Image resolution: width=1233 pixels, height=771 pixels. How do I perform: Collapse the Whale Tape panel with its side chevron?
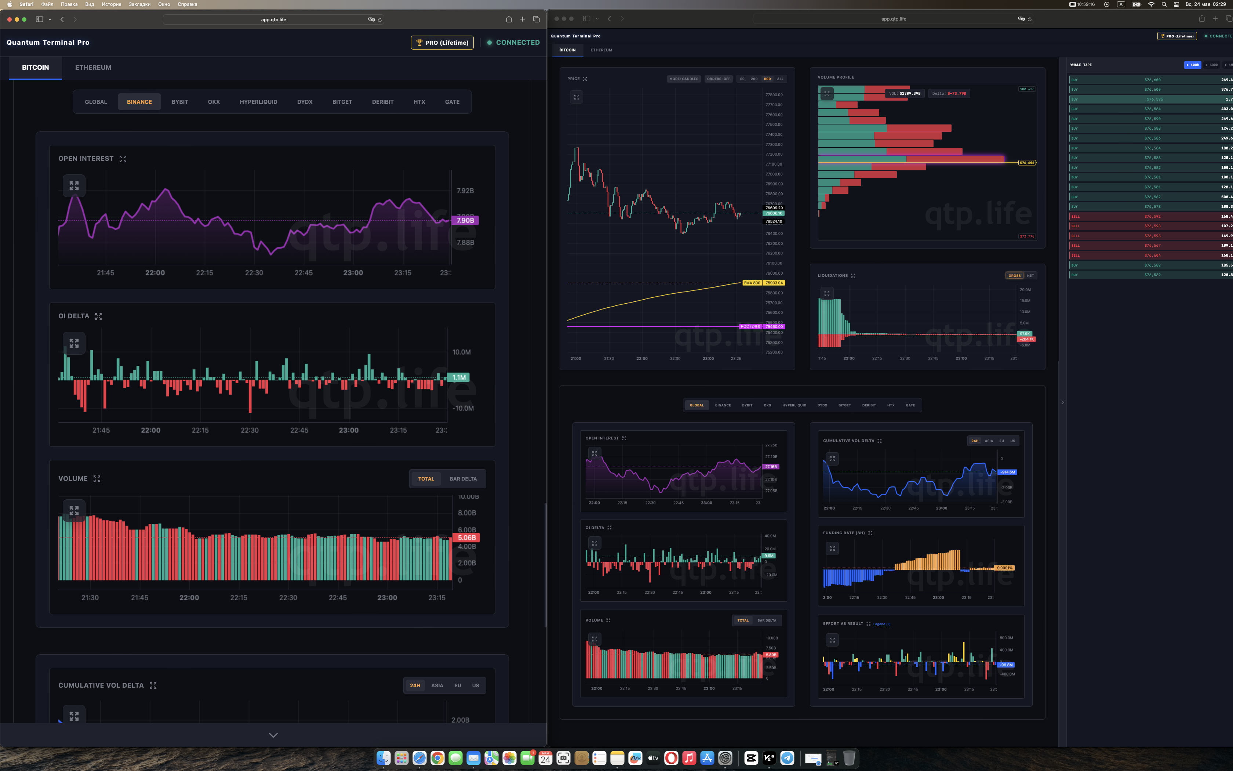[x=1062, y=402]
